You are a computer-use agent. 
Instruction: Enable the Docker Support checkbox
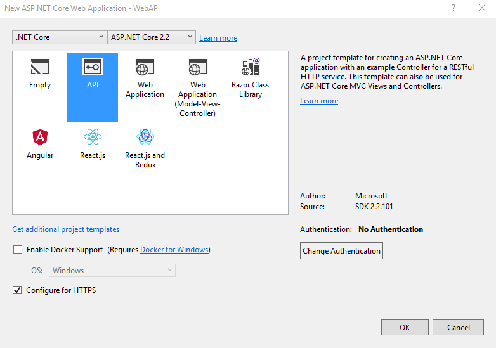click(x=18, y=250)
